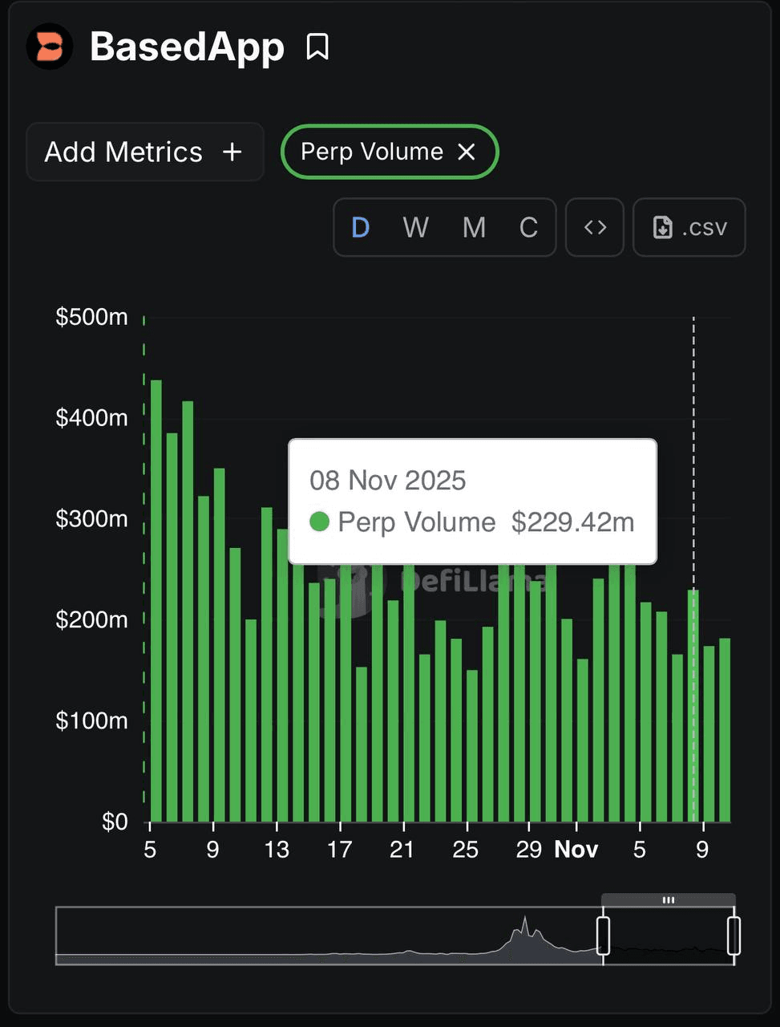
Task: Open the Add Metrics selector
Action: (144, 152)
